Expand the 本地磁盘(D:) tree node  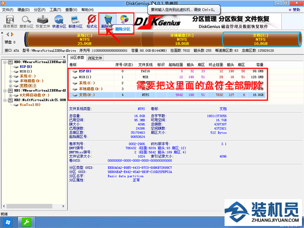click(x=10, y=81)
